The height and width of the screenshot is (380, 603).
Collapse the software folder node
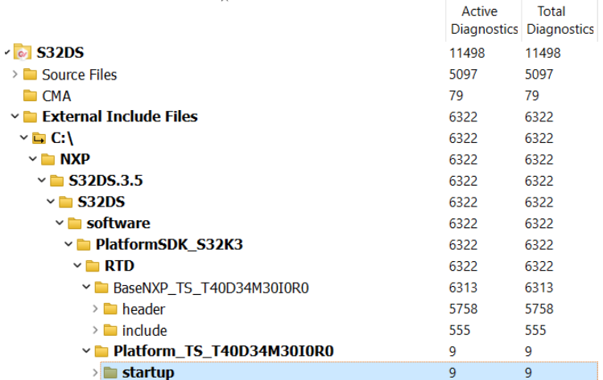(x=60, y=223)
